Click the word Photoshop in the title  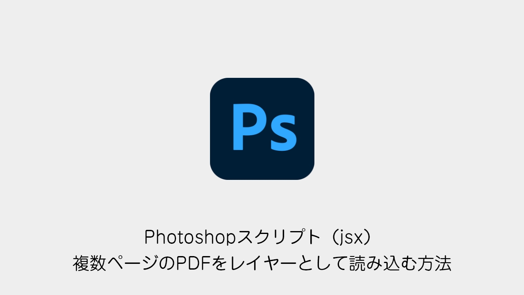[191, 237]
